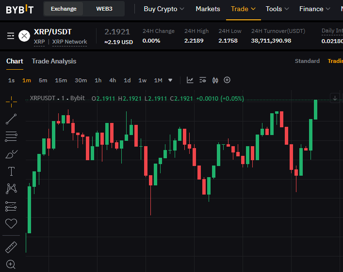
Task: Select the crosshair cursor tool
Action: point(11,102)
